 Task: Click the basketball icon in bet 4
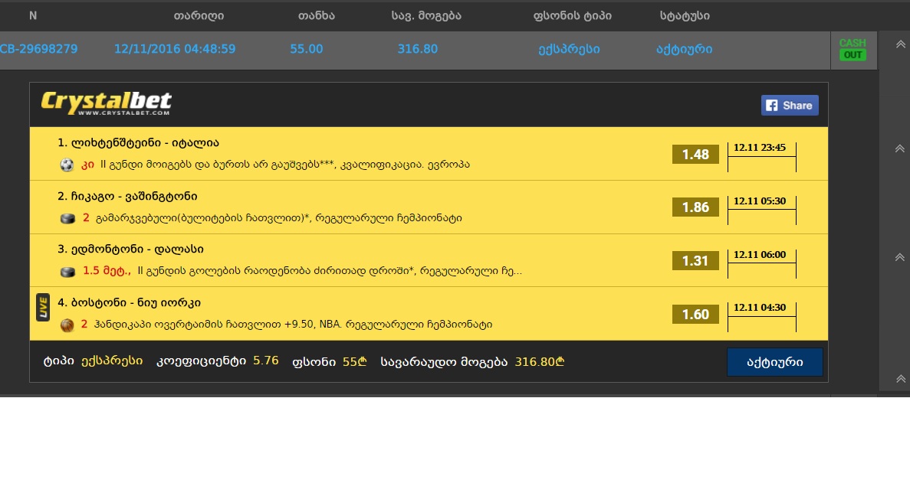67,325
